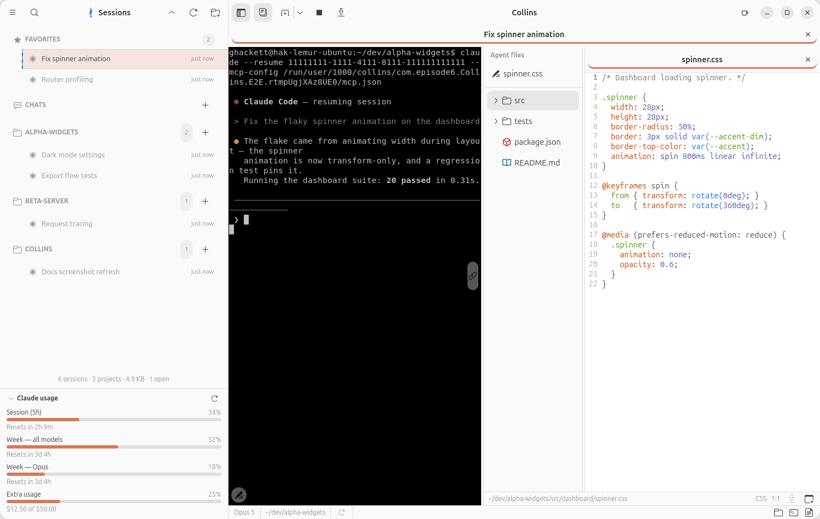The height and width of the screenshot is (519, 820).
Task: Select the Fix spinner animation tab
Action: (524, 34)
